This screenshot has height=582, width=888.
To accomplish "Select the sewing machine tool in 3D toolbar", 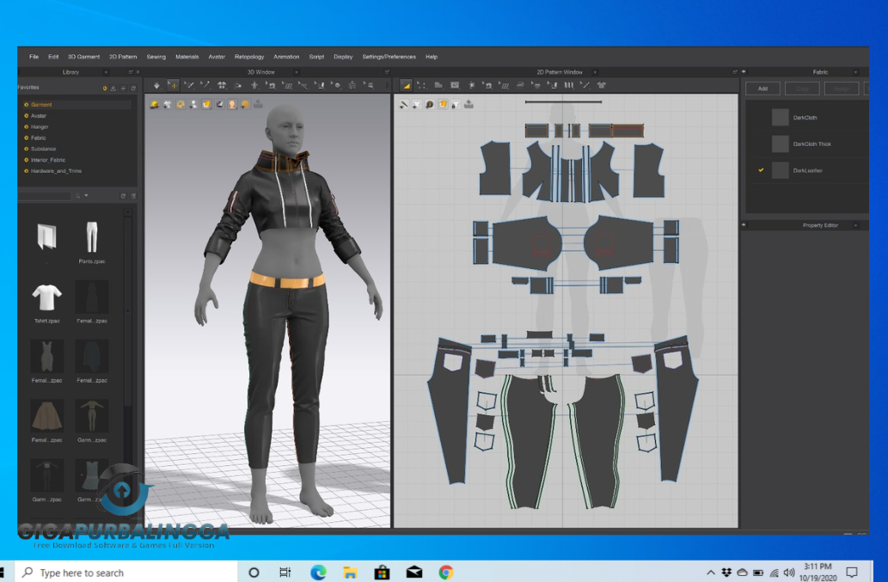I will tap(272, 85).
